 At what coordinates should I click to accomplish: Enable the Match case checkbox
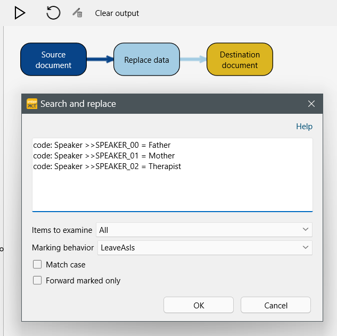pos(37,264)
